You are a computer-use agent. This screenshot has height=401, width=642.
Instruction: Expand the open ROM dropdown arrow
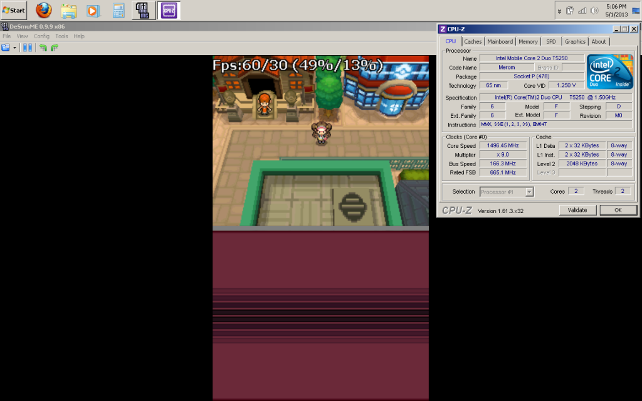click(15, 48)
